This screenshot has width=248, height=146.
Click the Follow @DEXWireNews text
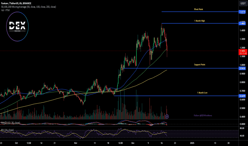[x=203, y=115]
